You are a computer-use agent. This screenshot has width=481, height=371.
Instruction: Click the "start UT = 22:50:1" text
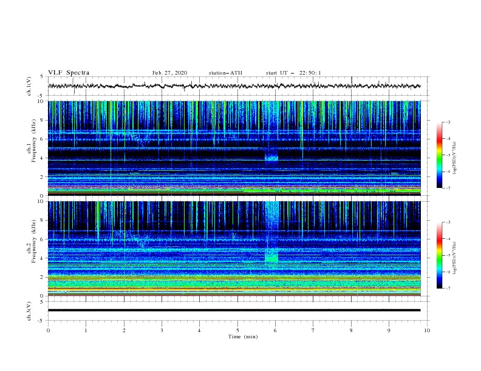pyautogui.click(x=293, y=73)
